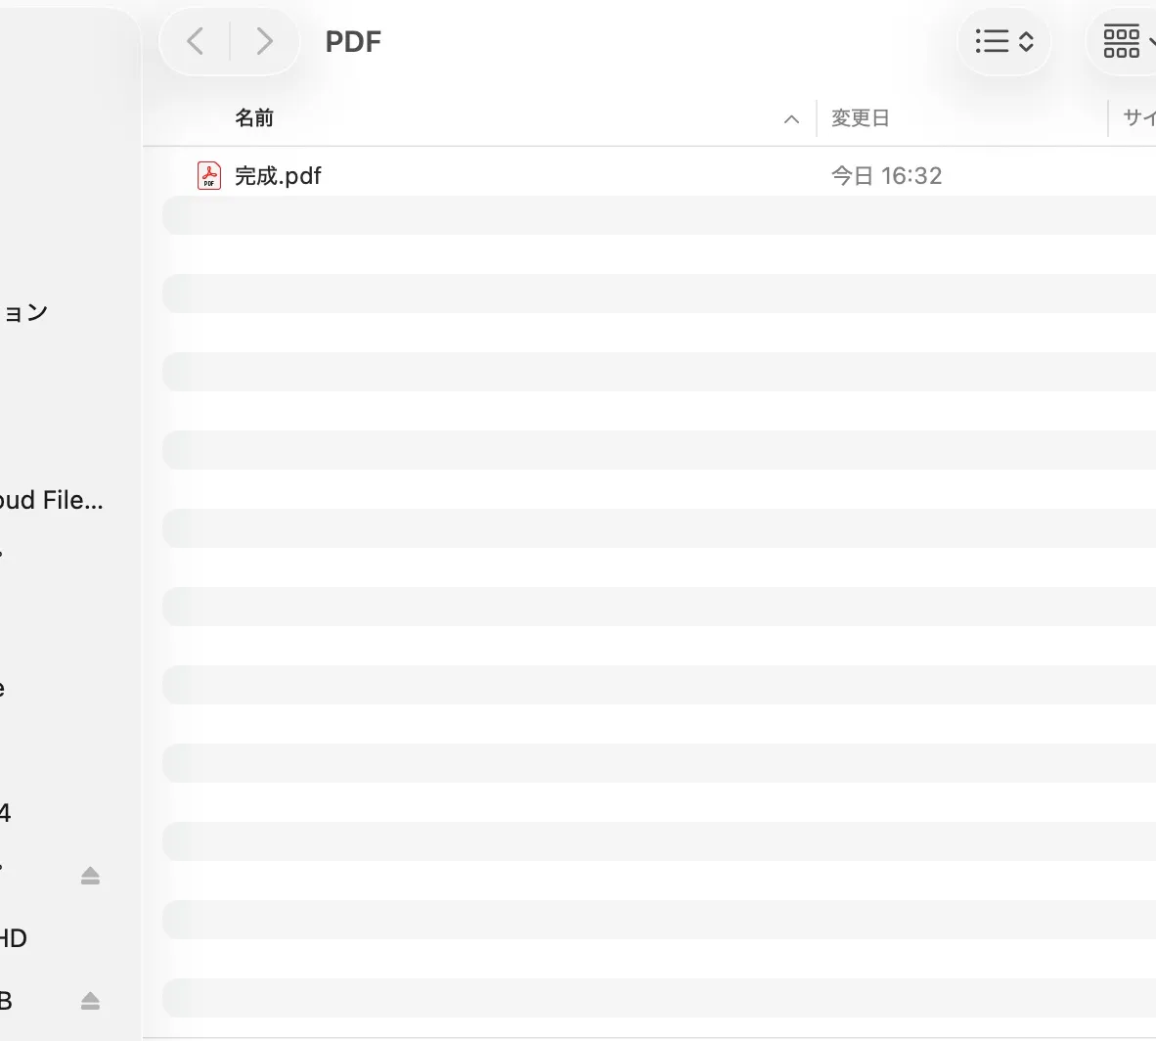
Task: Open the sidebar item ending in 'HD'
Action: coord(14,938)
